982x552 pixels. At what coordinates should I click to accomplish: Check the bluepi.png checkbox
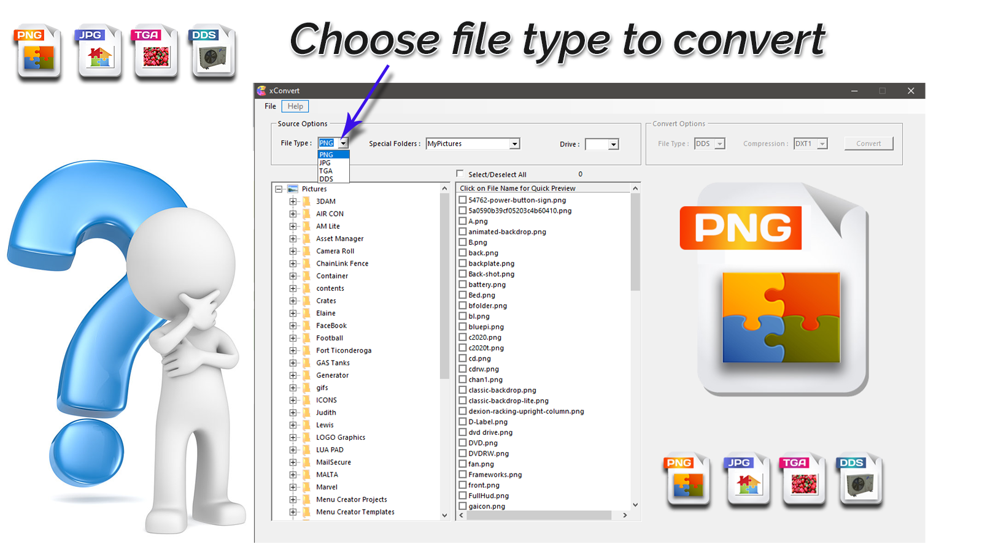click(463, 327)
